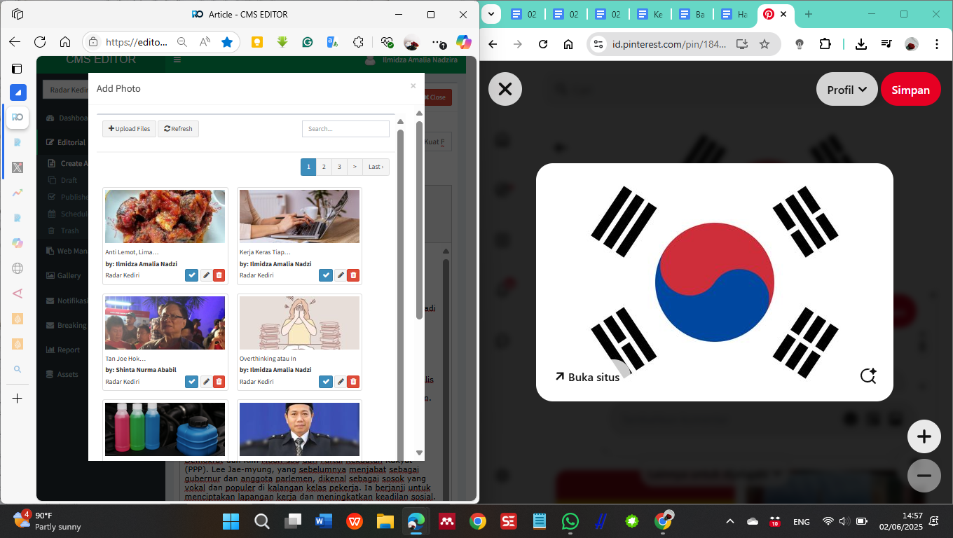Delete the Anti Lemot photo
Image resolution: width=953 pixels, height=538 pixels.
(219, 275)
